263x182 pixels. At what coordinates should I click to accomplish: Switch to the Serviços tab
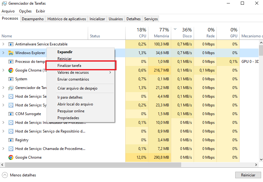click(x=151, y=19)
